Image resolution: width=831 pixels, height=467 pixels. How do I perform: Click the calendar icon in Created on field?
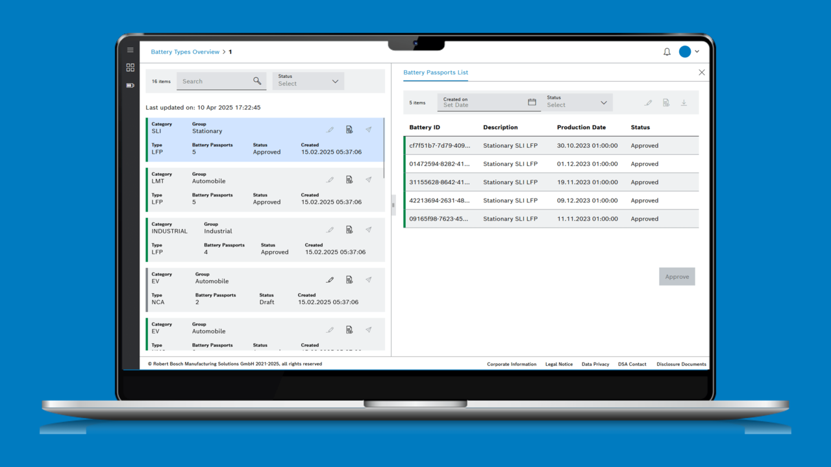click(x=532, y=102)
